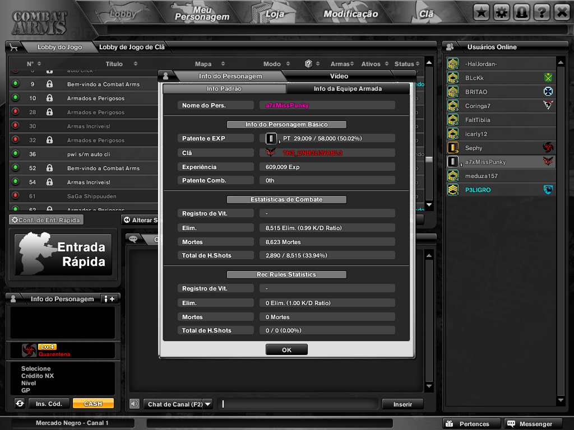Screen dimensions: 574x430
Task: Select room 54 Armas Incriveis!
Action: [84, 182]
